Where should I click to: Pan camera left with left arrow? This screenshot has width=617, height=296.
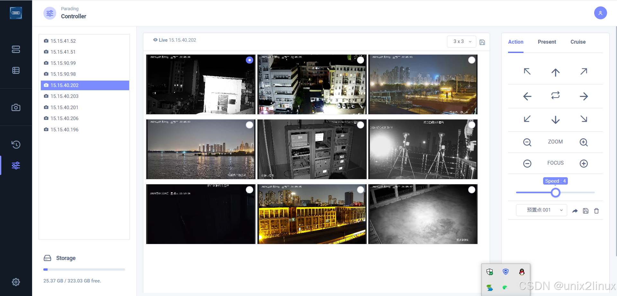[x=527, y=96]
